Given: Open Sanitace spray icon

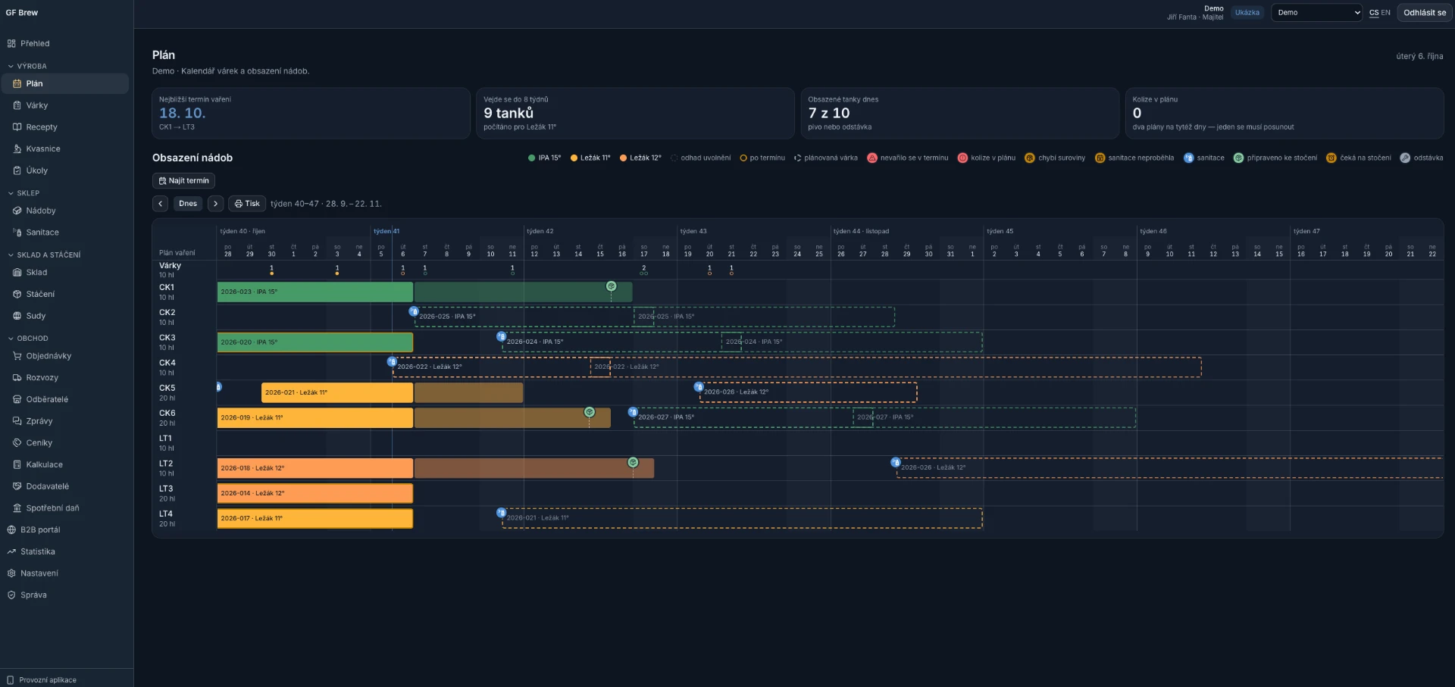Looking at the screenshot, I should point(17,233).
